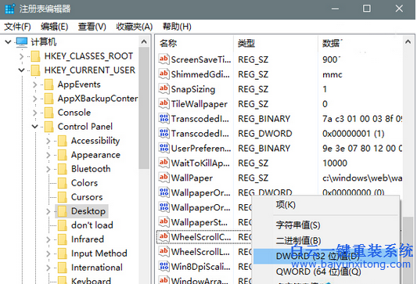The height and width of the screenshot is (284, 417).
Task: Expand the Appearance key
Action: pos(49,155)
